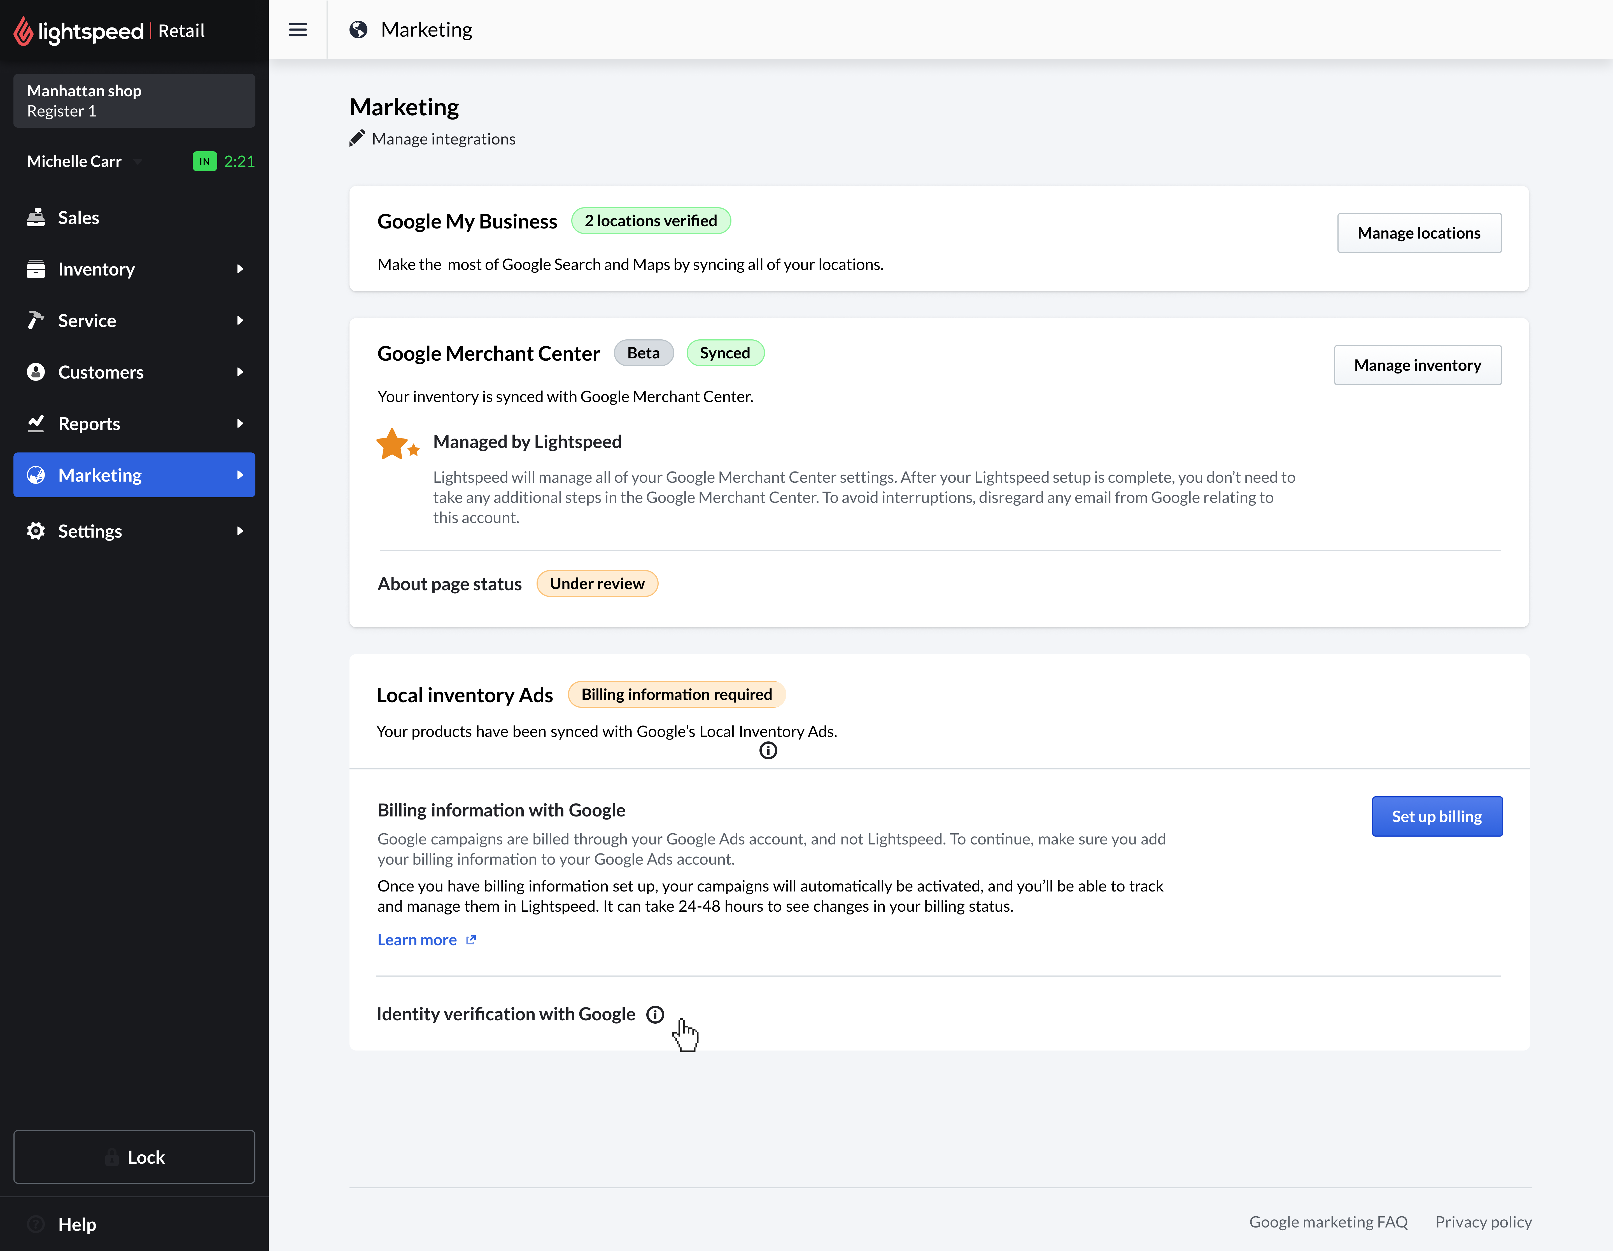Expand the Customers submenu arrow
This screenshot has width=1613, height=1251.
(240, 372)
